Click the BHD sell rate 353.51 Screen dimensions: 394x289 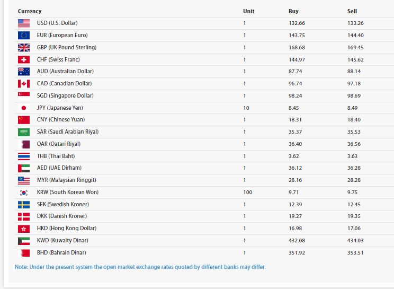point(355,253)
